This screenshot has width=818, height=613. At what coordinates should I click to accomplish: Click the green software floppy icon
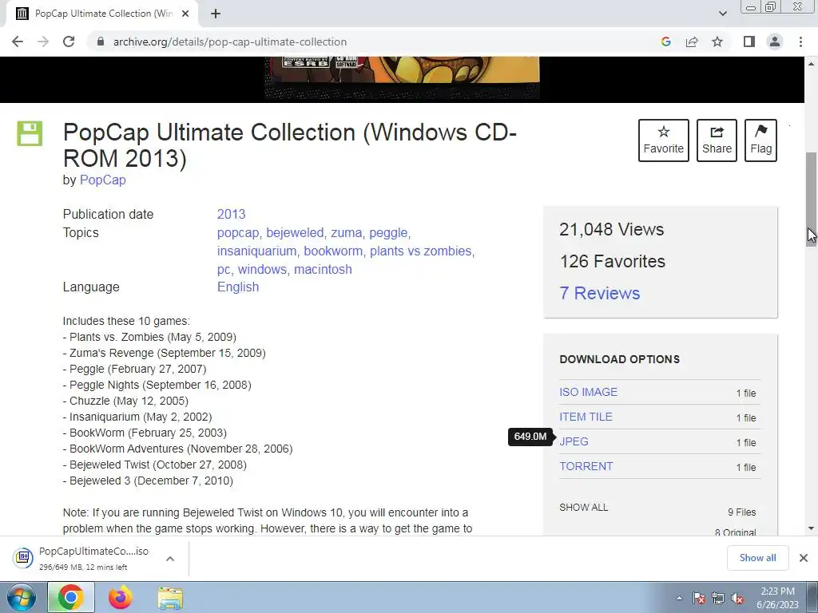coord(30,133)
